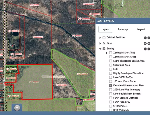Click the plus icon beside Base
This screenshot has height=115, width=150.
[149, 43]
